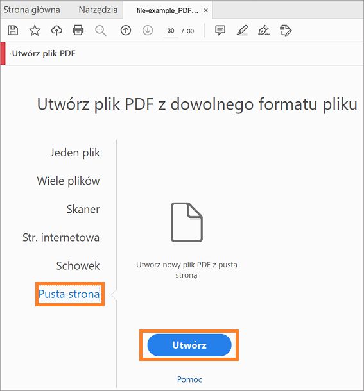Choose the Str. internetowa option
Image resolution: width=364 pixels, height=391 pixels.
point(61,237)
